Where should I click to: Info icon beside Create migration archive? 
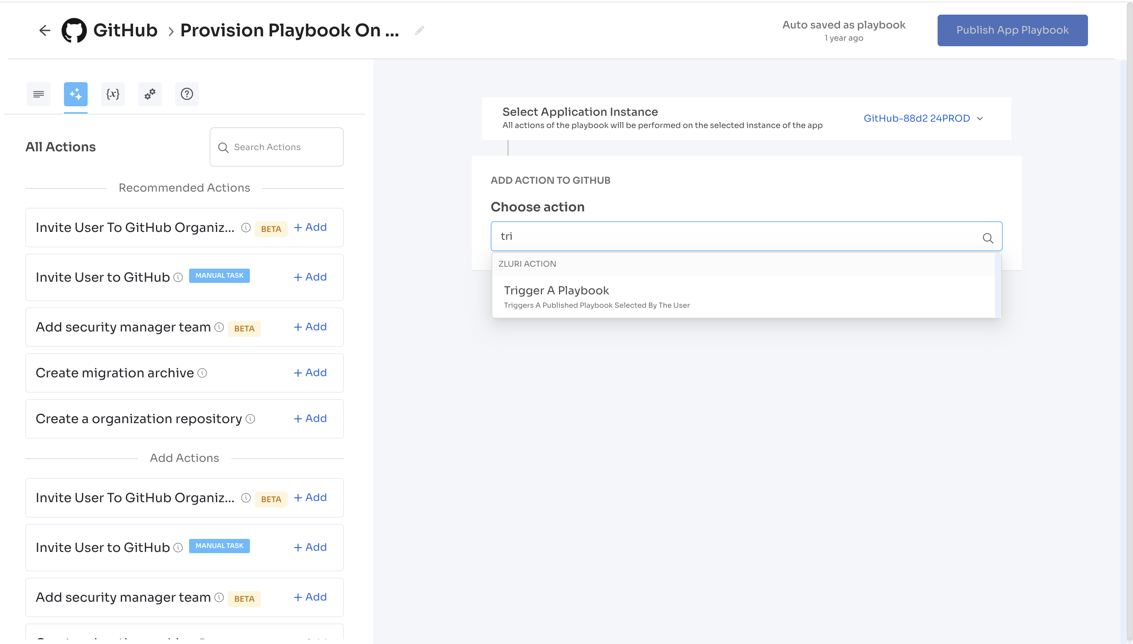click(x=202, y=373)
